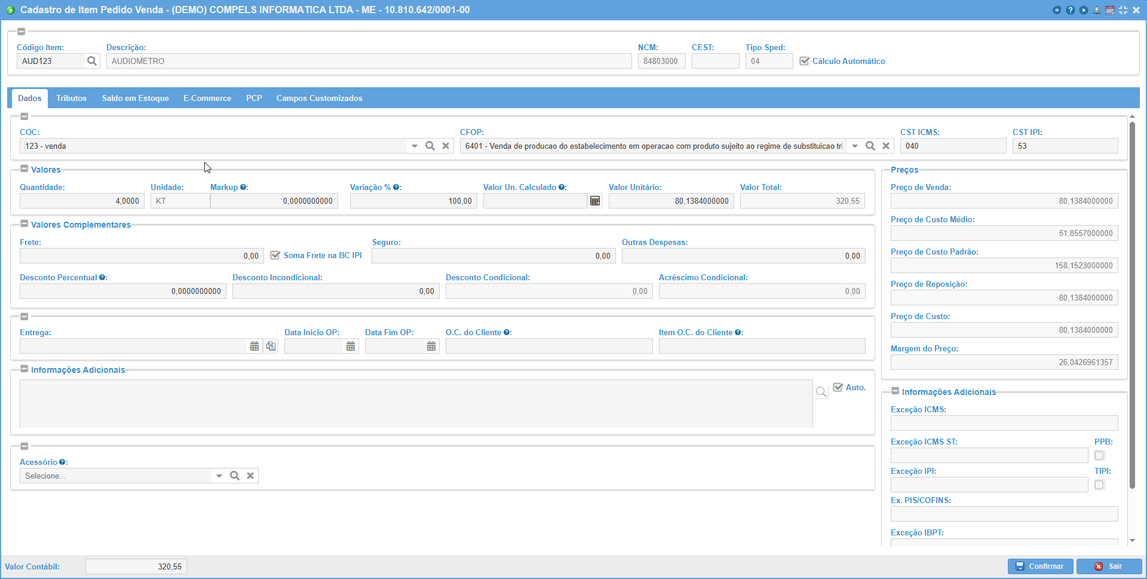This screenshot has width=1147, height=579.
Task: Collapse left Informações Adicionais section
Action: coord(24,369)
